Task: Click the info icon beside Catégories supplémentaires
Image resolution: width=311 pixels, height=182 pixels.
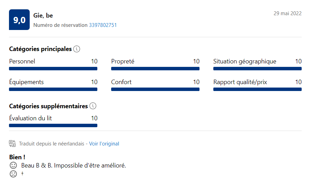Action: pyautogui.click(x=93, y=106)
